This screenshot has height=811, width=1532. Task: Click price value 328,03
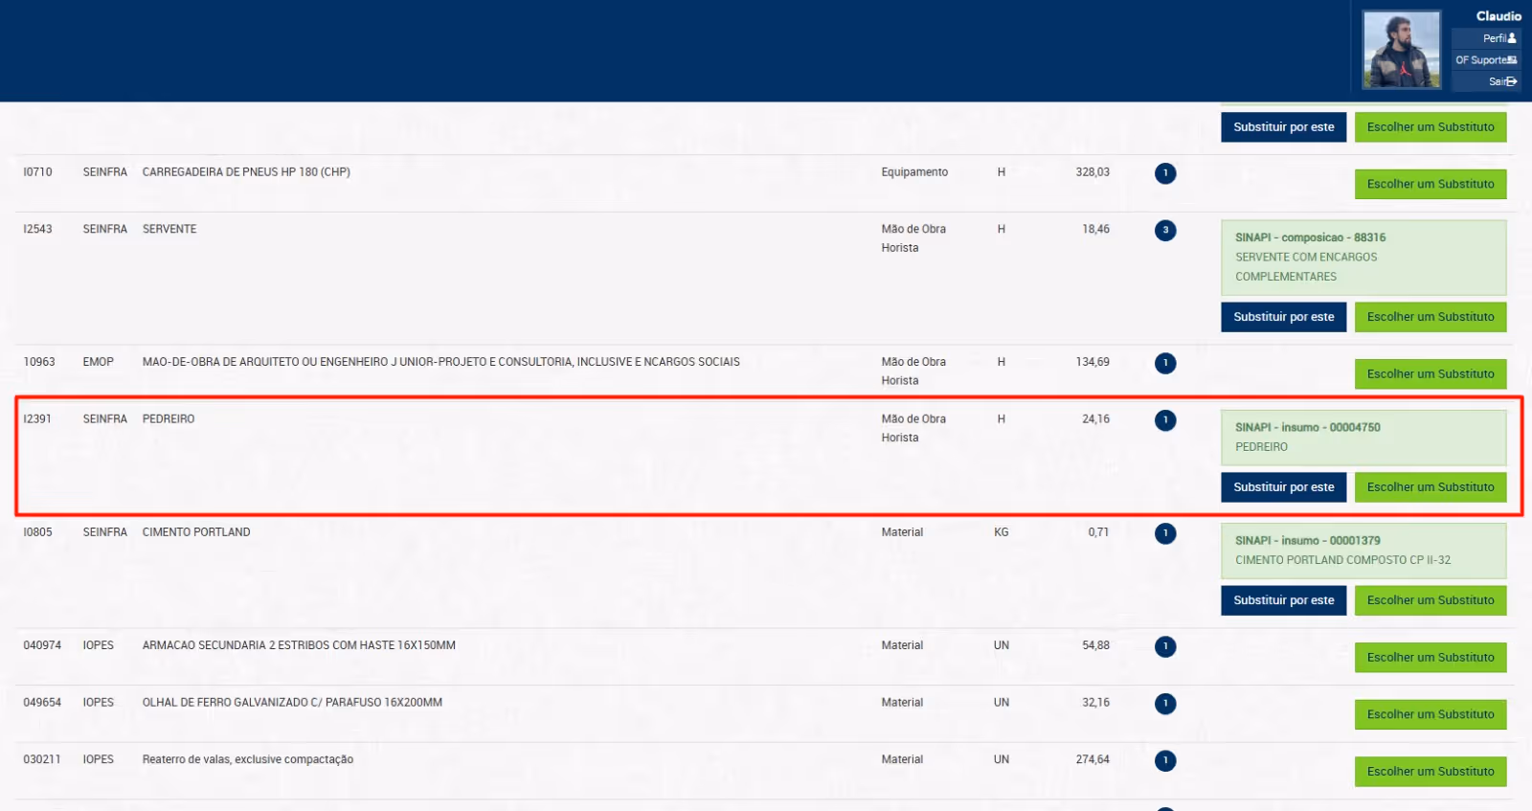[1093, 172]
